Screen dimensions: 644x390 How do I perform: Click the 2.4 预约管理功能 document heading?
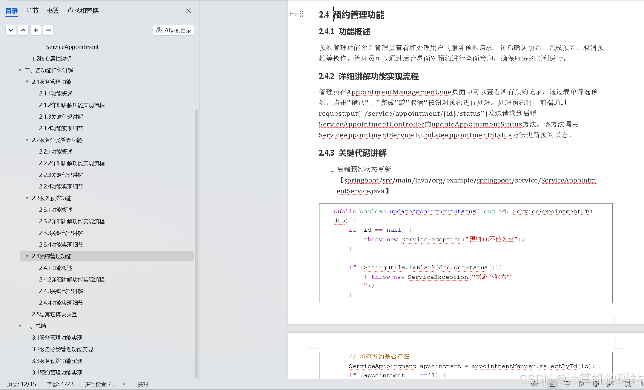click(351, 15)
